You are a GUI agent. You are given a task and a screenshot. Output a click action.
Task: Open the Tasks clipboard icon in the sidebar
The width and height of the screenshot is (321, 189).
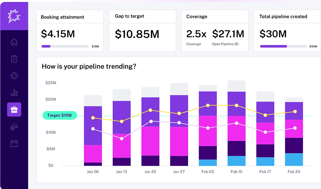point(14,59)
